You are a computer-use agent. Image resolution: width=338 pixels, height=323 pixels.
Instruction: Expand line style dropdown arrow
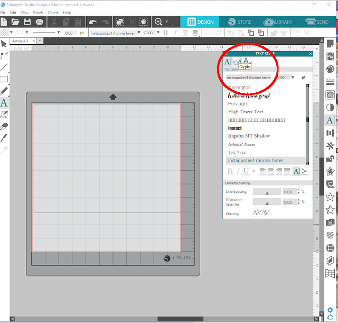59,33
